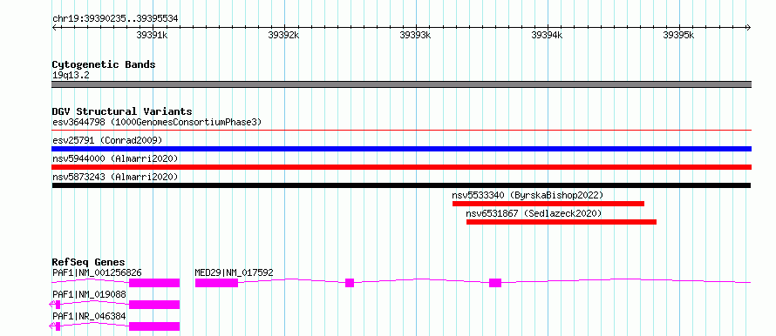Click the small MED29 exon near 39392.5k

[350, 283]
